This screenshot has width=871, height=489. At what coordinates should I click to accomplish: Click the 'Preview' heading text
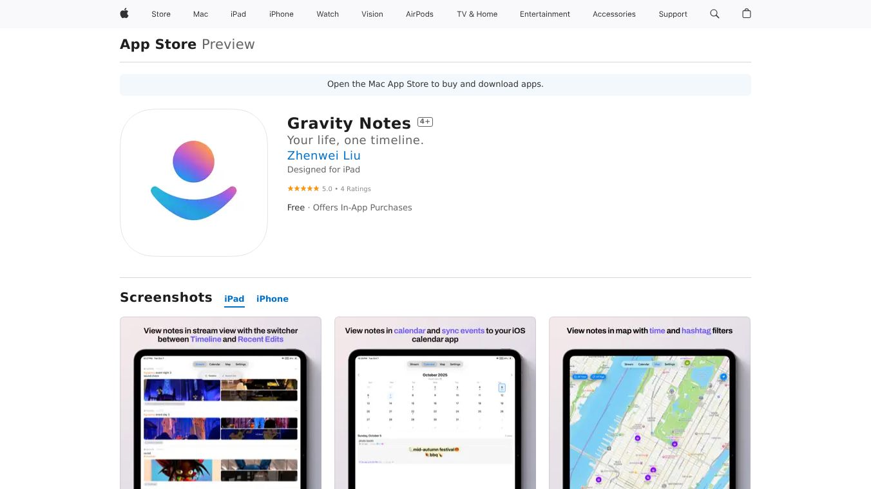pyautogui.click(x=228, y=44)
